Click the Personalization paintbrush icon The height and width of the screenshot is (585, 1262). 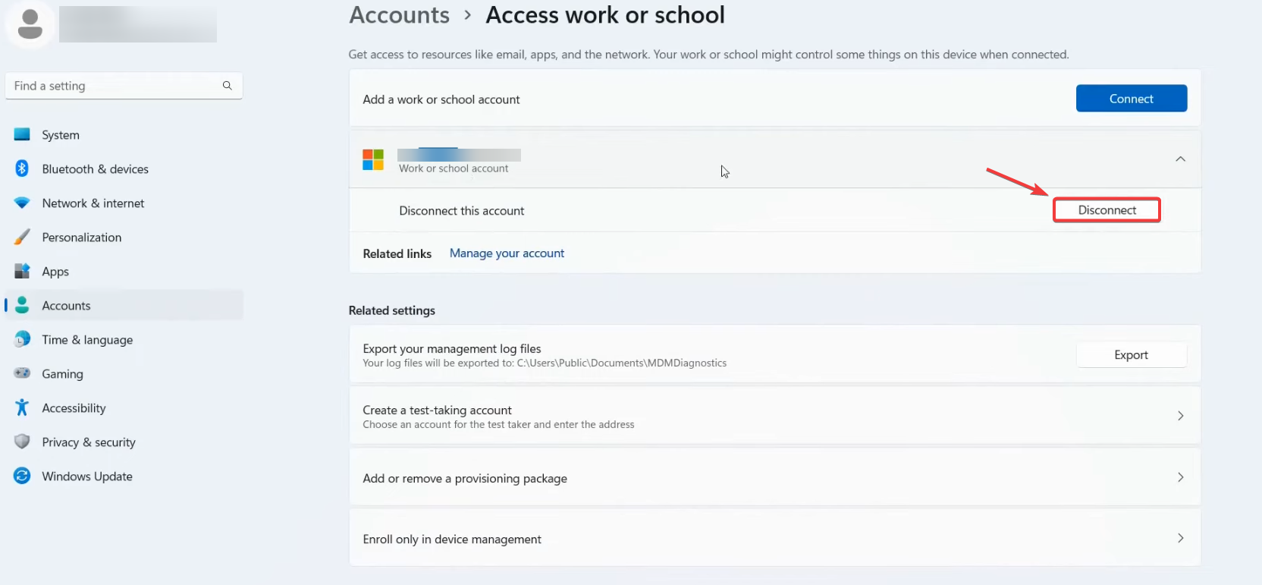[22, 237]
